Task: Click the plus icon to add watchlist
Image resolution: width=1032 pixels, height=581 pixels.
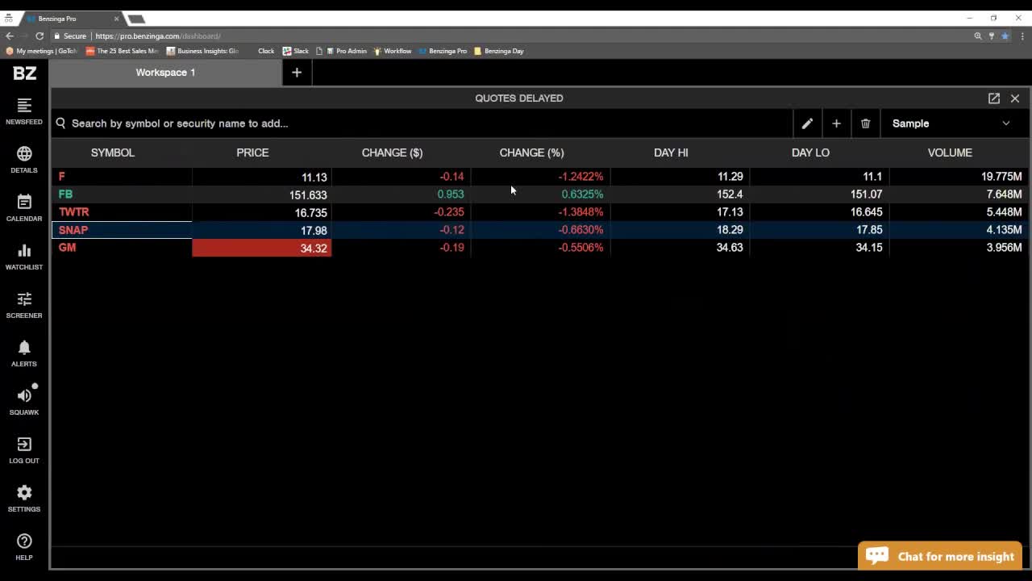Action: 836,123
